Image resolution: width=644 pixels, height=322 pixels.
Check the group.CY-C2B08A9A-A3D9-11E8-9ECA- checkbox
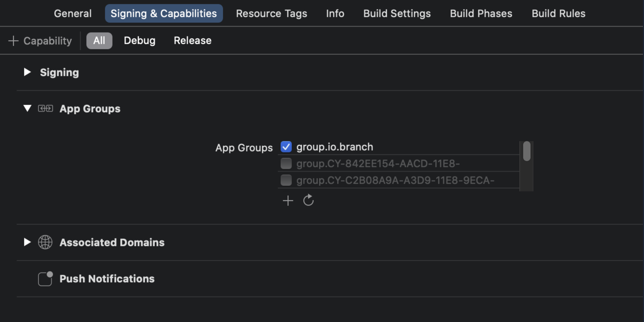tap(286, 180)
